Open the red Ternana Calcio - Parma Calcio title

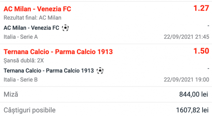click(58, 52)
